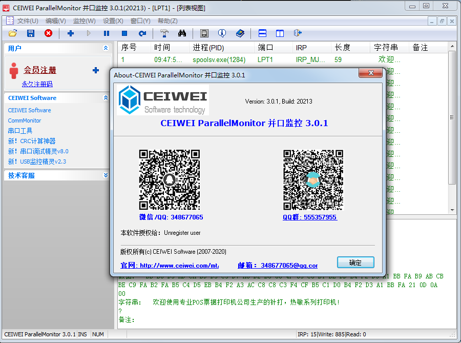Open the 窗口(Y) menu
The height and width of the screenshot is (343, 461).
point(140,21)
